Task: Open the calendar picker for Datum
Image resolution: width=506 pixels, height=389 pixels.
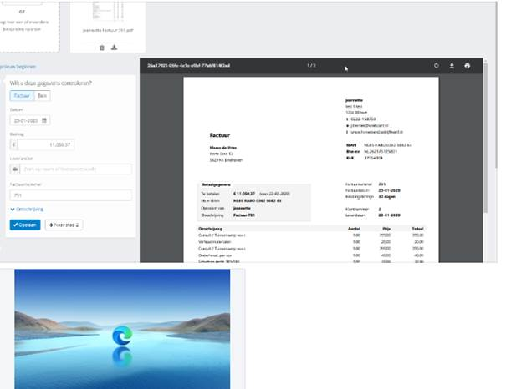Action: 45,119
